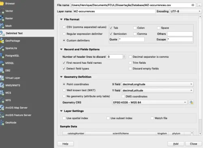Viewport: 203px width, 148px height.
Task: Select the Virtual Layer source icon
Action: click(x=2, y=78)
